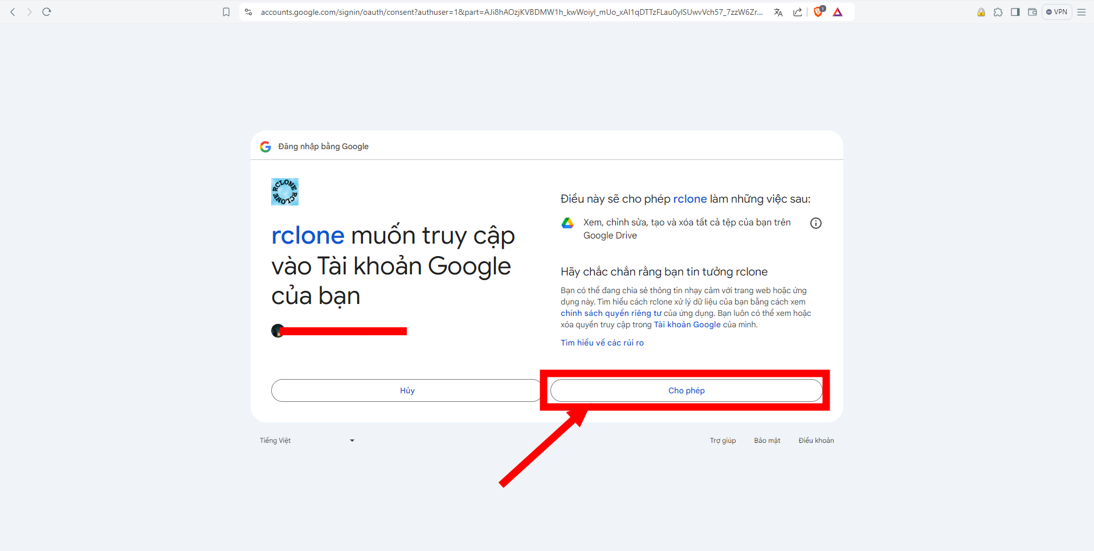1094x551 pixels.
Task: Open the Điều khoản terms link
Action: [816, 441]
